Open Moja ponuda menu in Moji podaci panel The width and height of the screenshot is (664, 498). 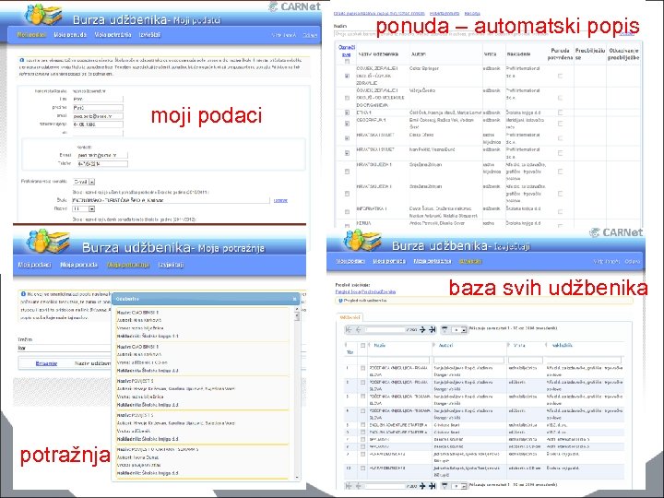pos(70,35)
